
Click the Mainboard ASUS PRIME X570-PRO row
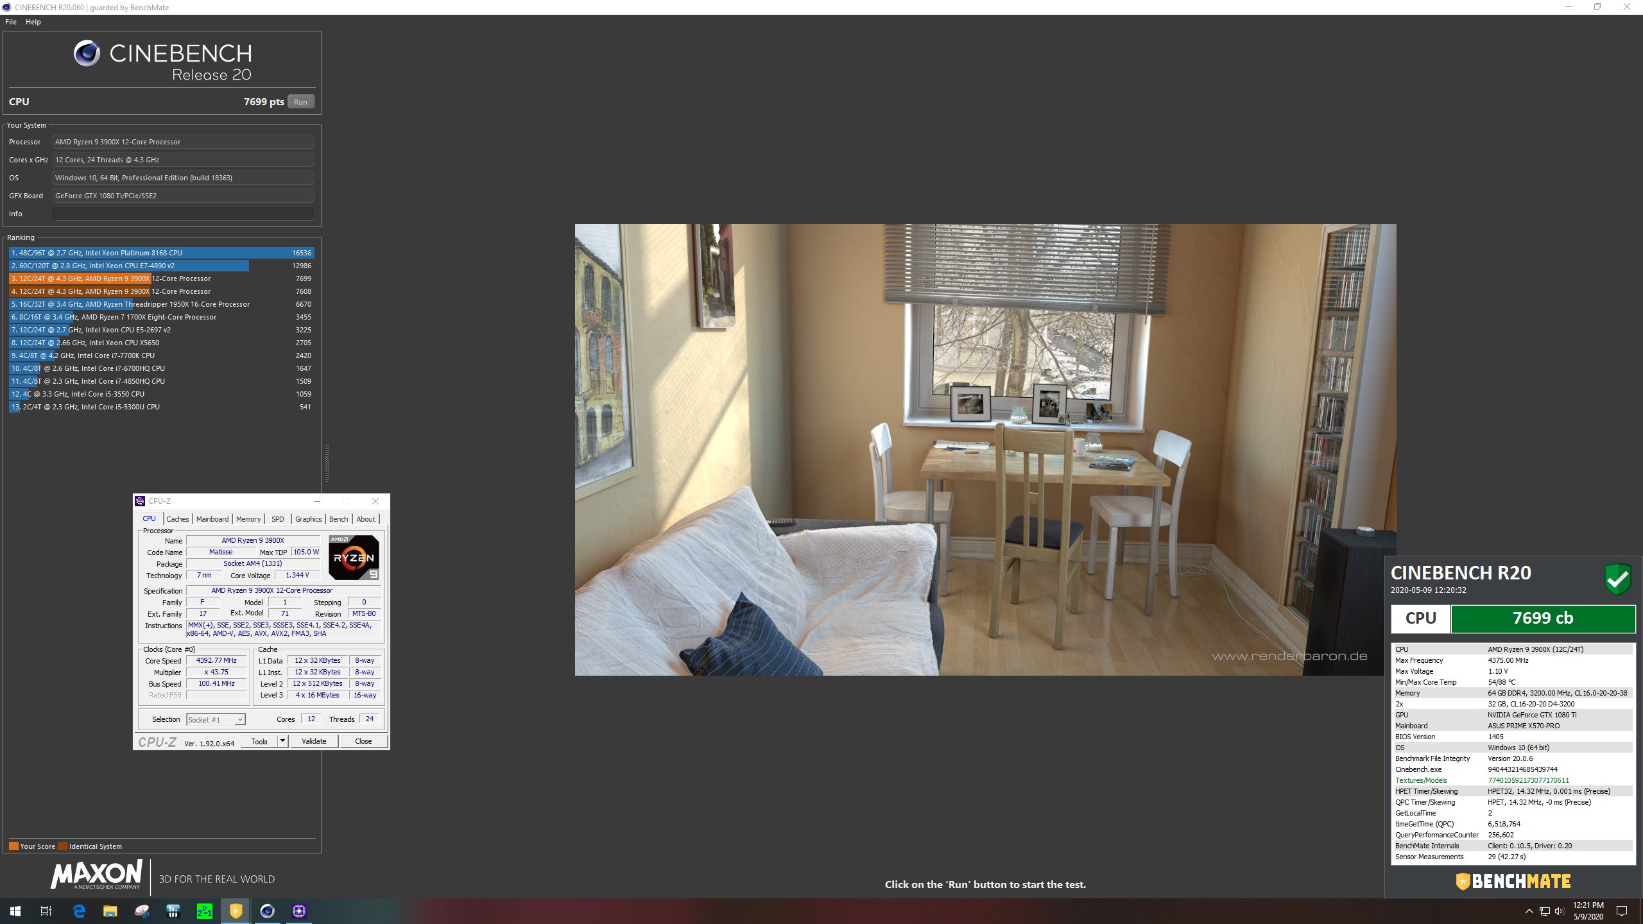(1512, 726)
